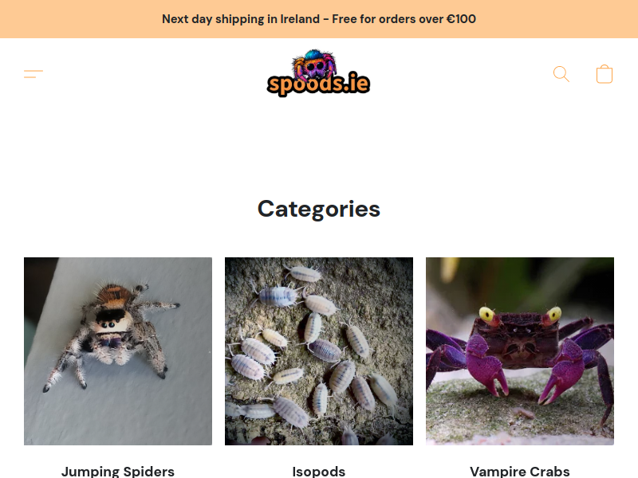Select the Categories heading
Screen dimensions: 638x478
coord(319,209)
